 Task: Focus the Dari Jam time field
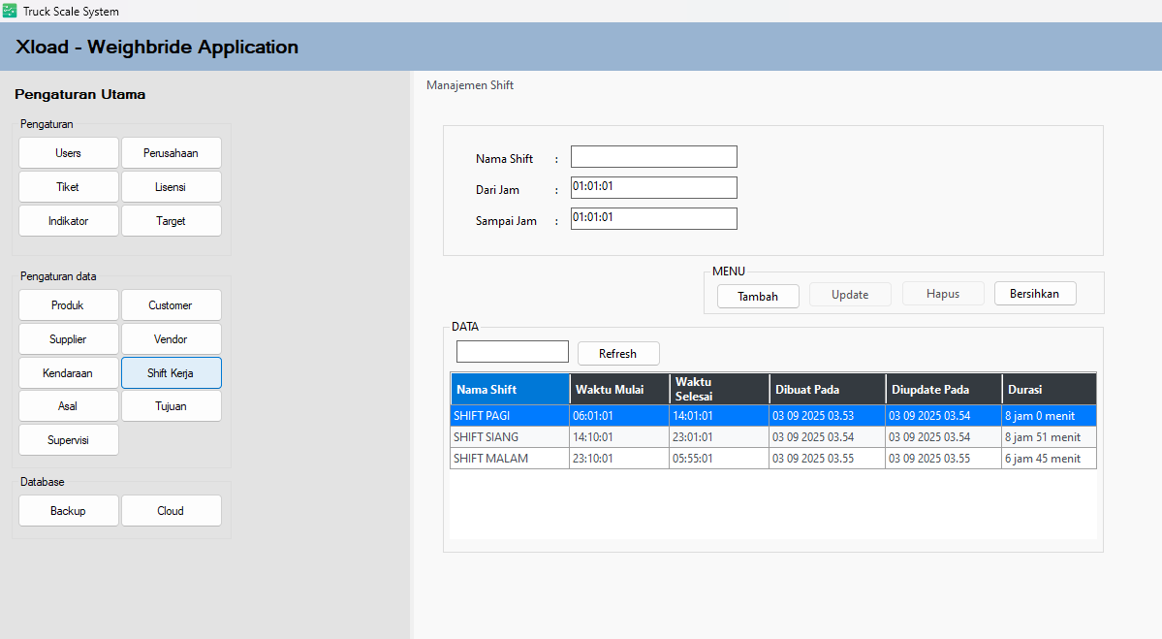653,187
